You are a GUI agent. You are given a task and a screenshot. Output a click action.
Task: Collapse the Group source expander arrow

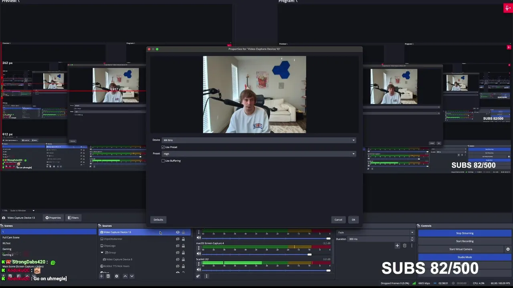[102, 253]
